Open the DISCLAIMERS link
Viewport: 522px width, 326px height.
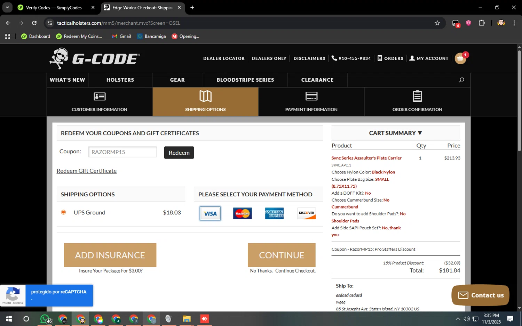[309, 58]
